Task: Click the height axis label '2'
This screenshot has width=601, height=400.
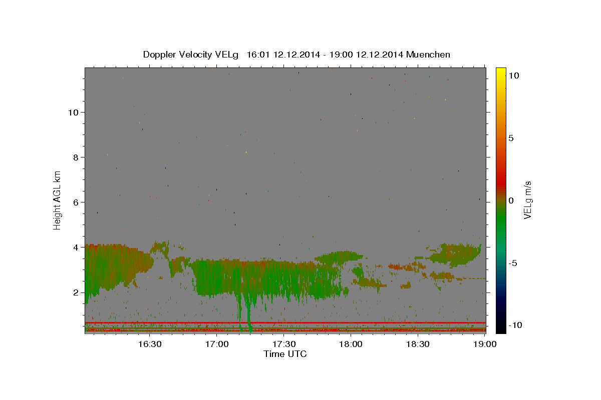Action: 77,292
